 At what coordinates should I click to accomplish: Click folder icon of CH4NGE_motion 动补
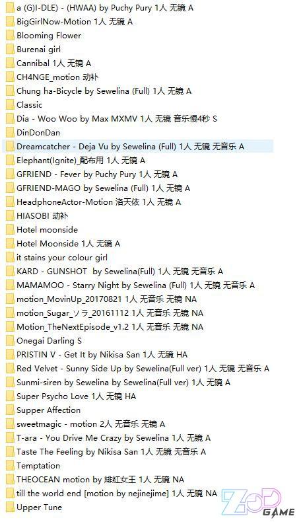tap(10, 77)
